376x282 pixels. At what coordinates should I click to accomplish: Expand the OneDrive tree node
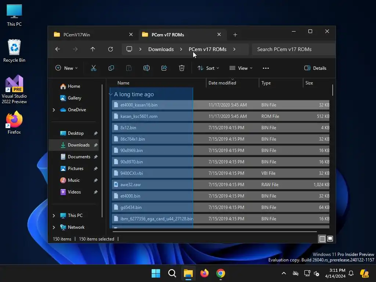pyautogui.click(x=54, y=110)
